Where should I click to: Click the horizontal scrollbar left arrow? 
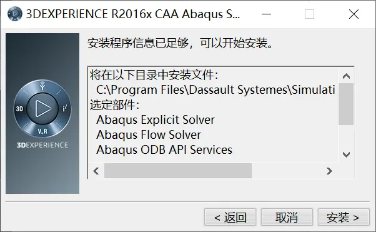96,171
